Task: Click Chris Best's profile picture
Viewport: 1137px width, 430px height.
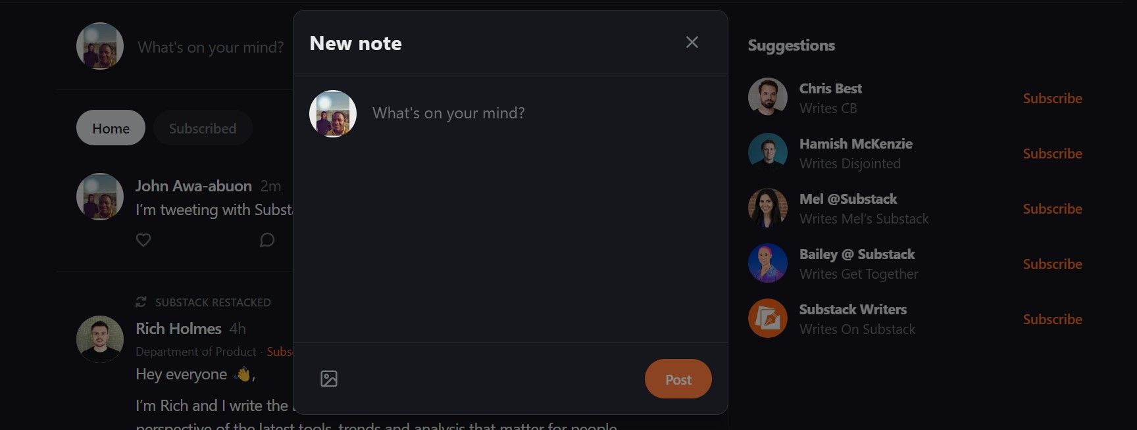Action: click(x=768, y=97)
